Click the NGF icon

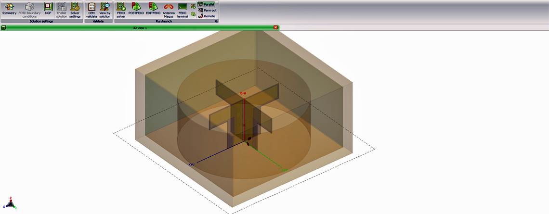48,10
